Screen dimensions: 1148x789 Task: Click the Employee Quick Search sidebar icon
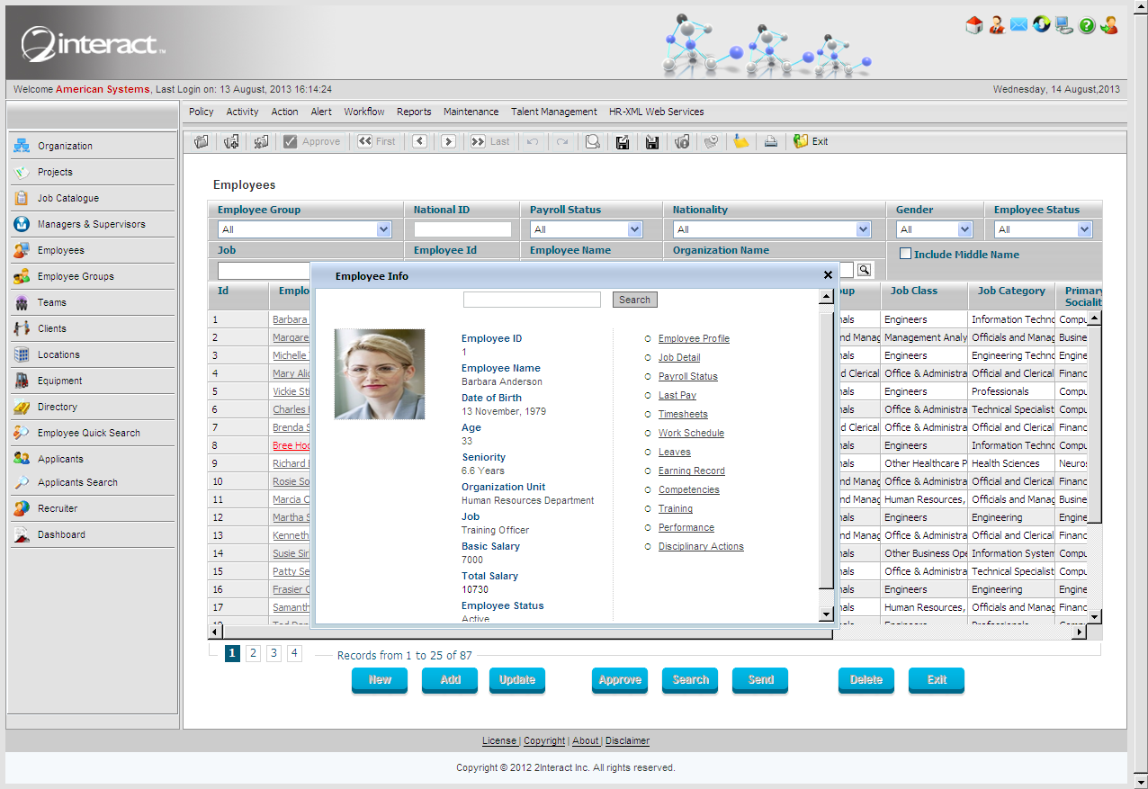(22, 433)
